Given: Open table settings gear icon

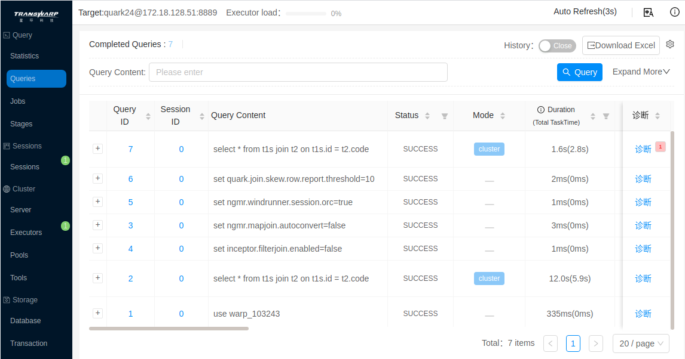Looking at the screenshot, I should pyautogui.click(x=670, y=45).
